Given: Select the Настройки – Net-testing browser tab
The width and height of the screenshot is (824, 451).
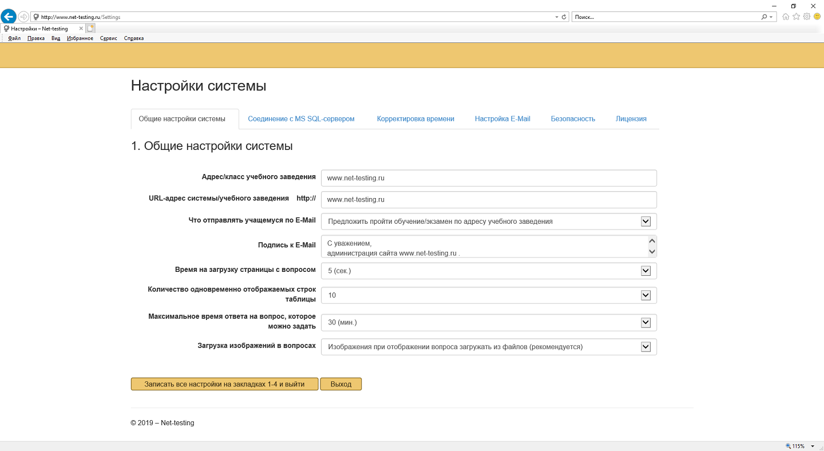Looking at the screenshot, I should 43,28.
